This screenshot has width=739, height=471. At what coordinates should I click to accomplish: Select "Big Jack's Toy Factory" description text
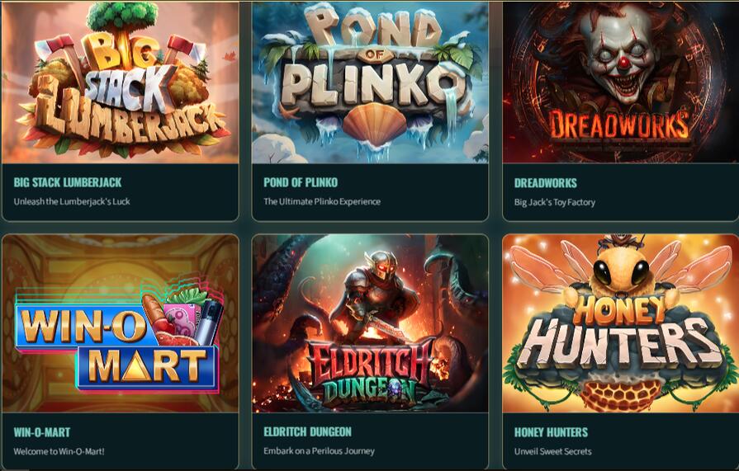tap(555, 202)
